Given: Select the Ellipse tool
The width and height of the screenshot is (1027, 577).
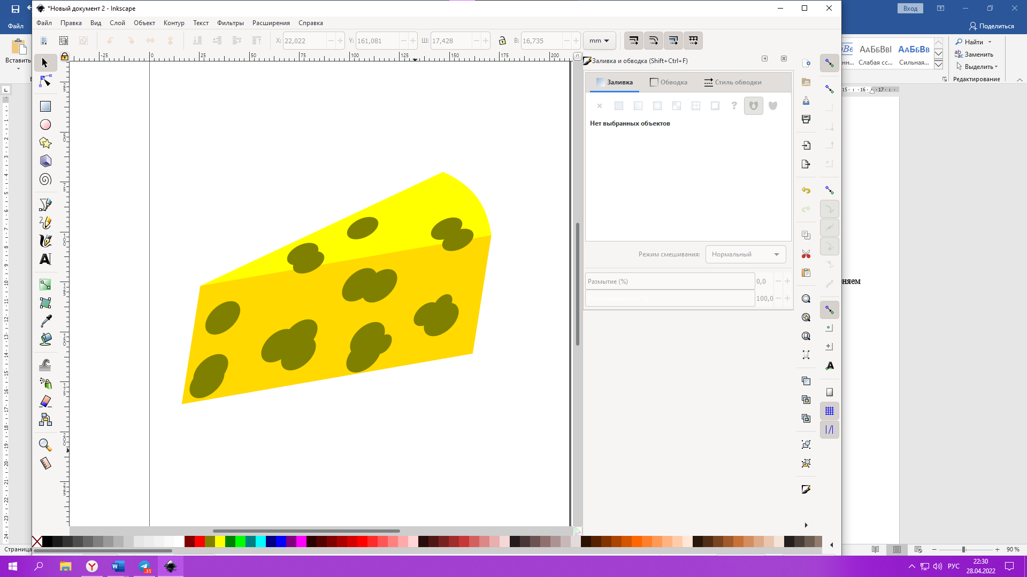Looking at the screenshot, I should (45, 124).
